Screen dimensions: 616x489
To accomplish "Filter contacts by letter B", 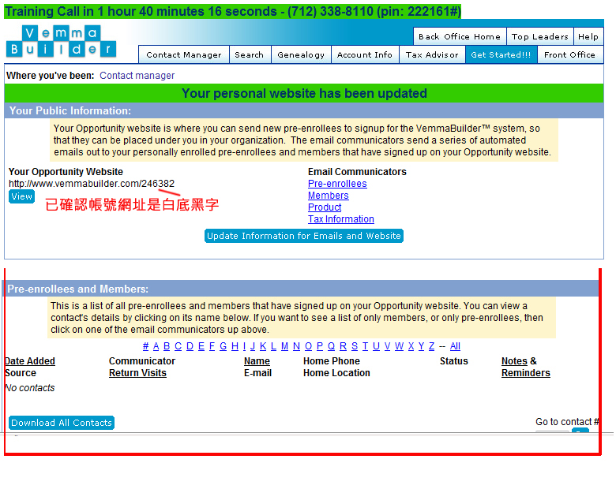I will 167,346.
